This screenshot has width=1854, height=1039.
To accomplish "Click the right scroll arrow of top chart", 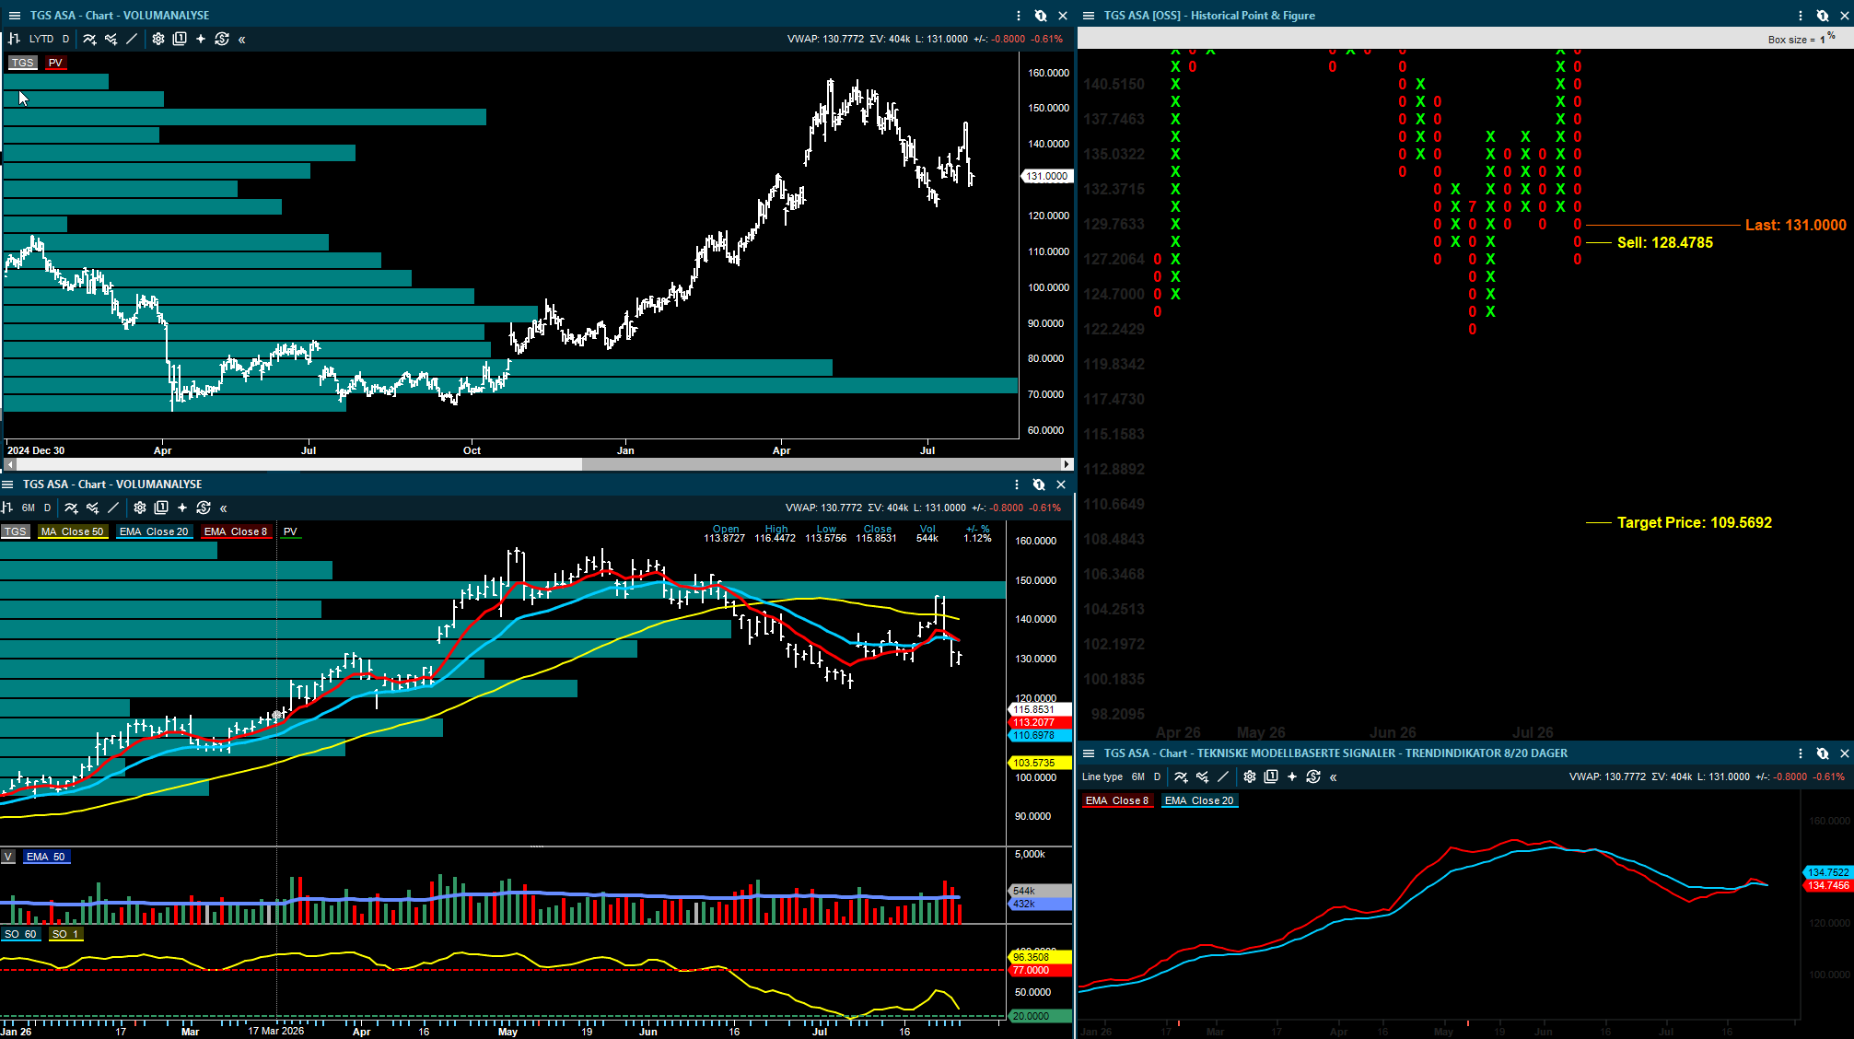I will 1067,464.
